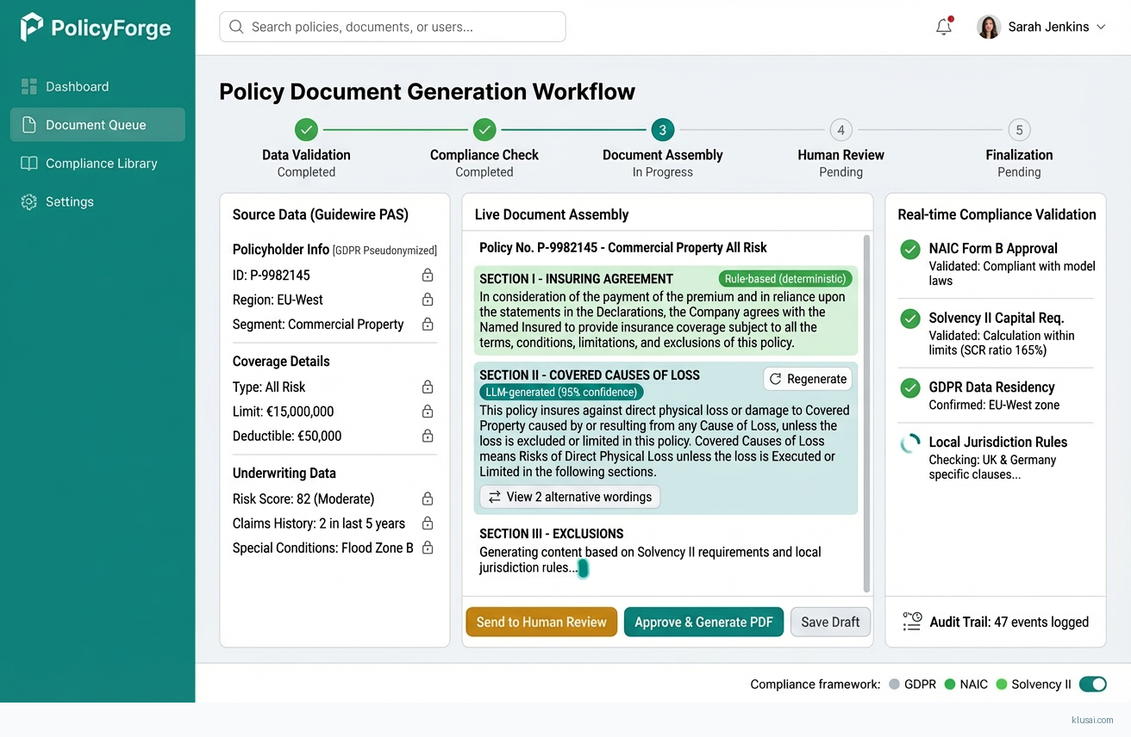Click Send to Human Review button

541,622
